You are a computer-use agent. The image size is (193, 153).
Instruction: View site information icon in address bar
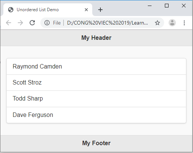pos(47,23)
